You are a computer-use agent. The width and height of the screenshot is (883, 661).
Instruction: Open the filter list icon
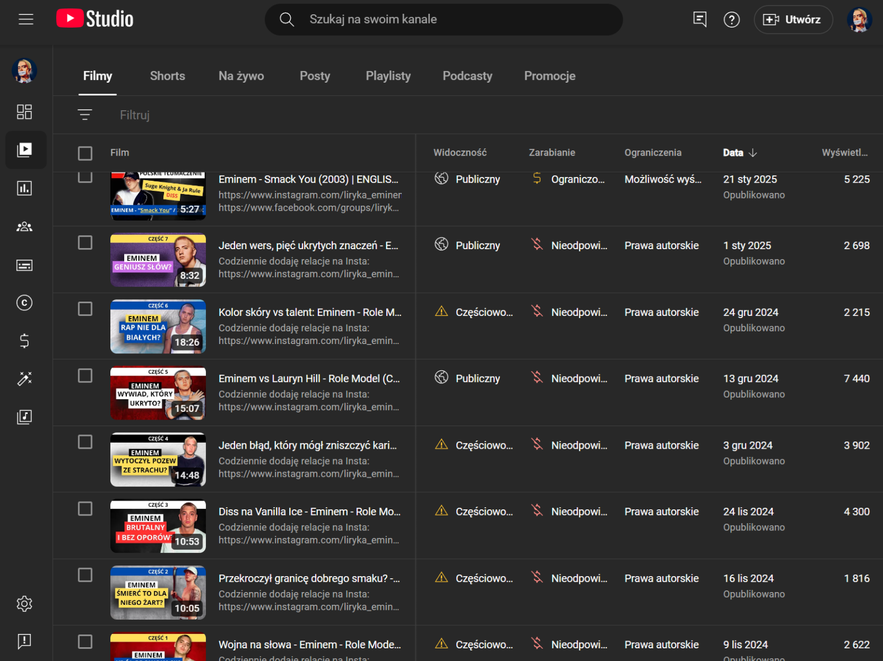pyautogui.click(x=84, y=115)
